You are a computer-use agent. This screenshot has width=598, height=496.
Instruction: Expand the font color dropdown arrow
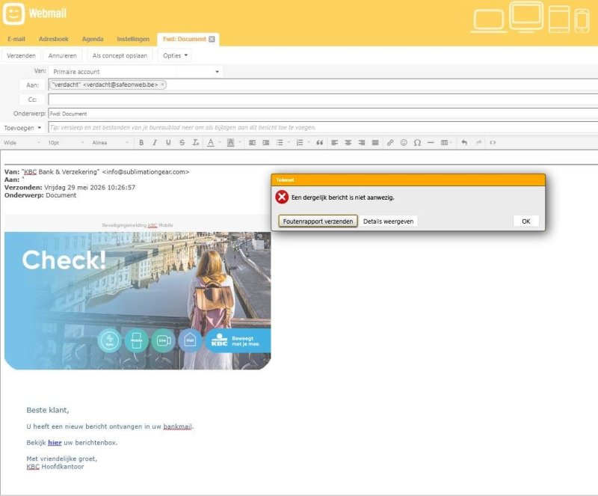point(220,143)
